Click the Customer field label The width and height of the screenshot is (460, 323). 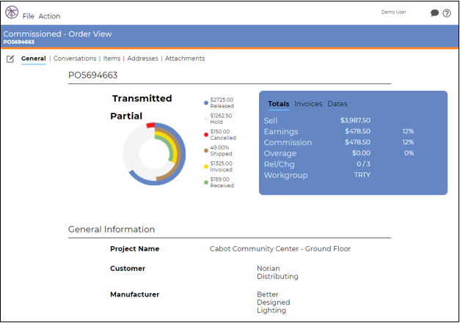[x=128, y=269]
